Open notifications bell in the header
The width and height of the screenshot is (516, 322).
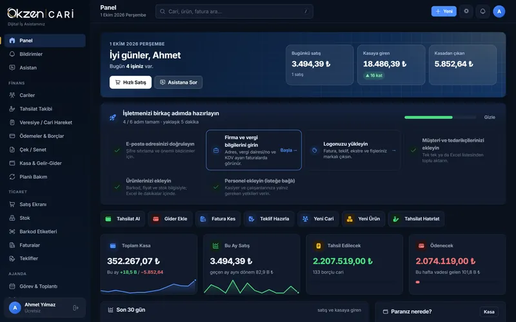tap(482, 11)
